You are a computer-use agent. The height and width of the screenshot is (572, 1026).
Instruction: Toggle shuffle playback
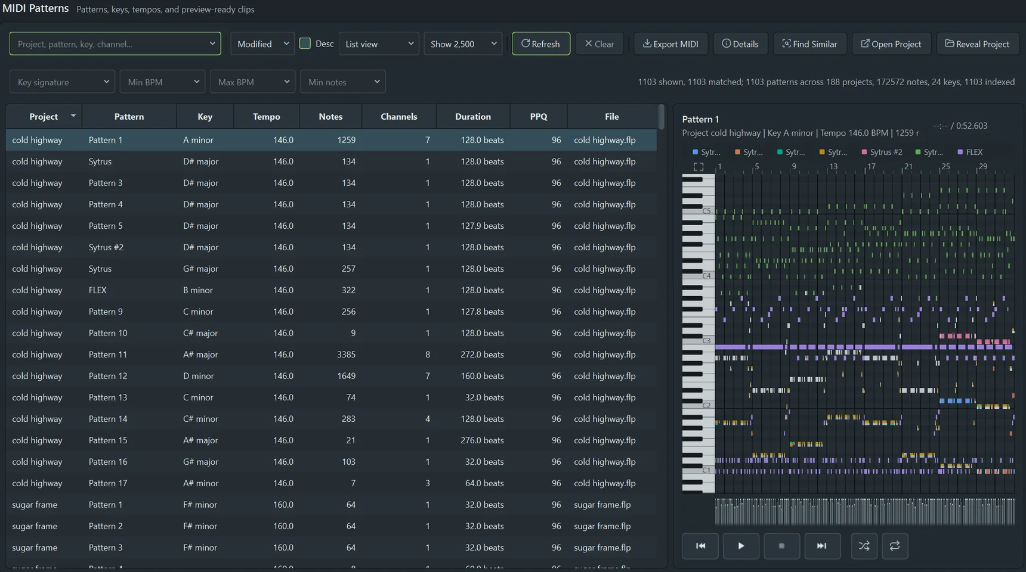pyautogui.click(x=864, y=546)
